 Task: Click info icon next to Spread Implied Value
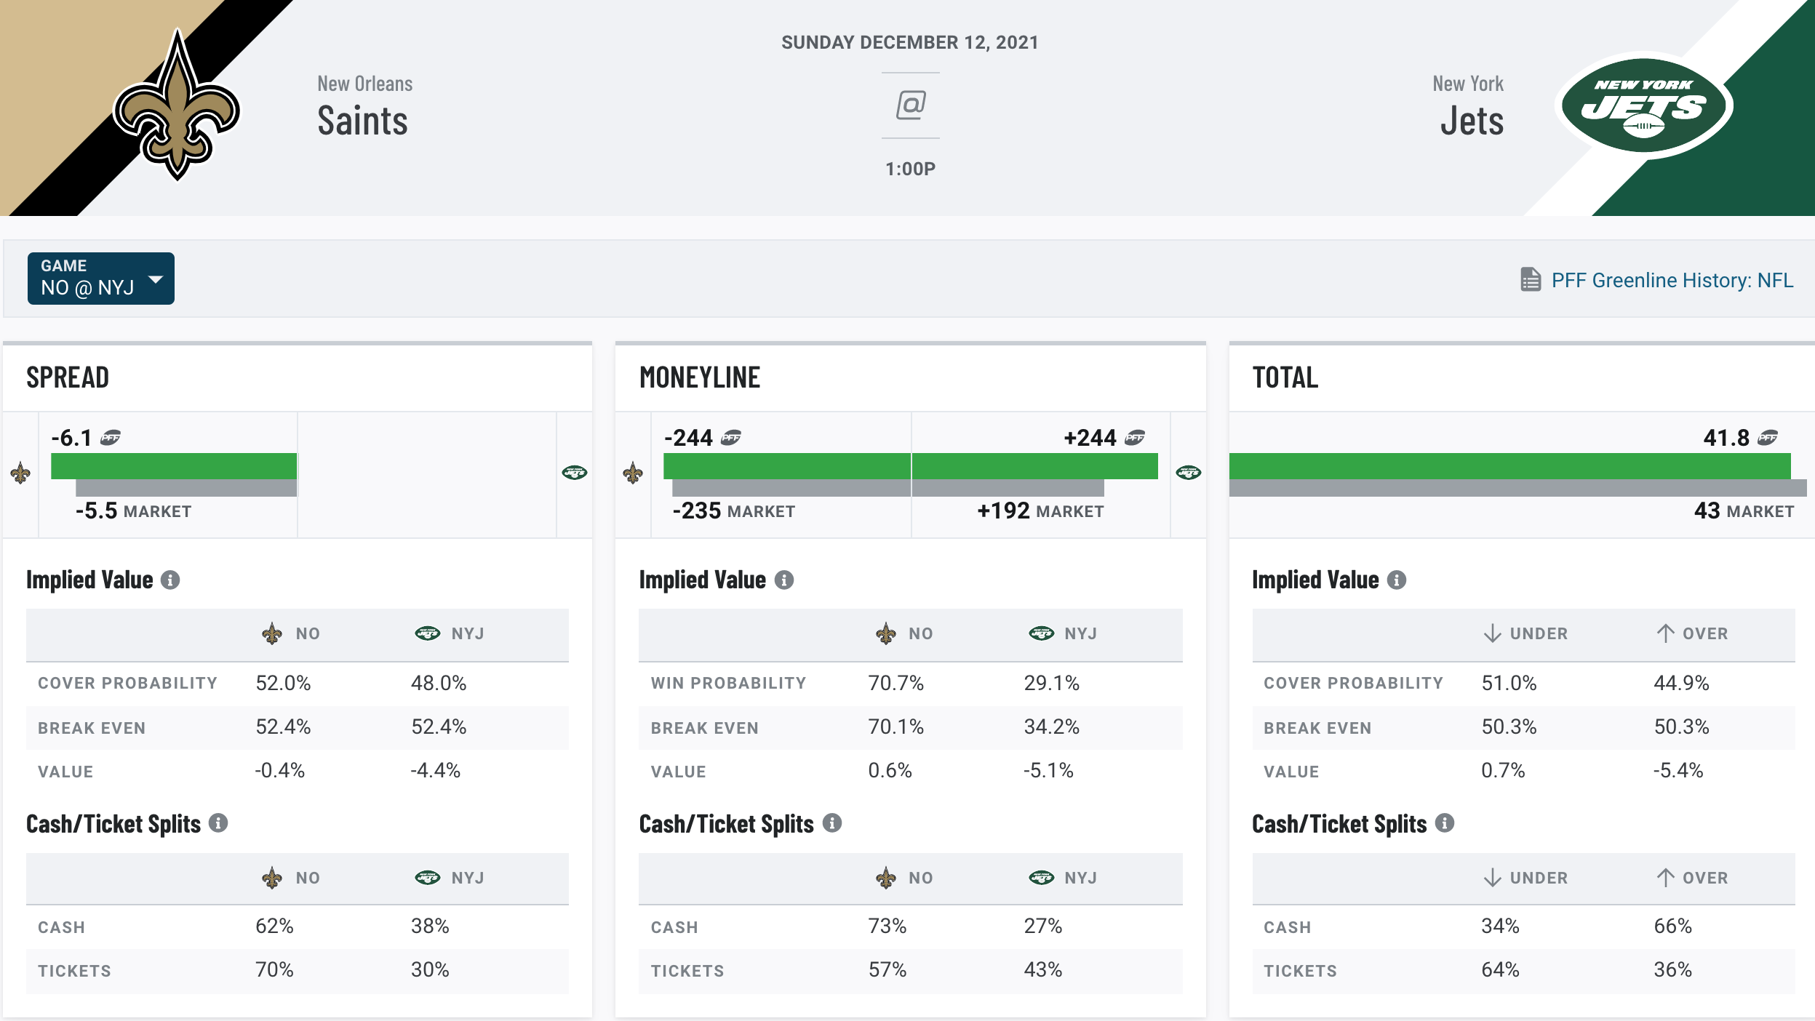point(170,580)
